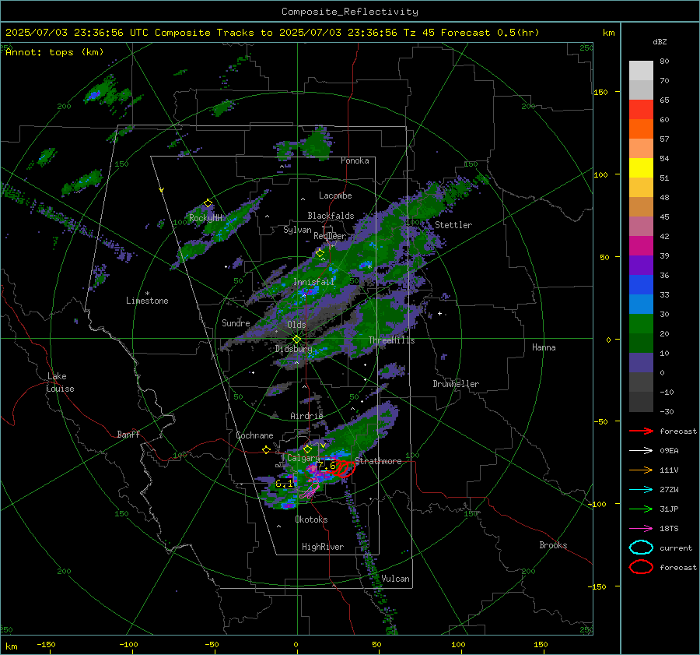Click the bright green swatch below 30 dBZ
The width and height of the screenshot is (700, 655).
click(641, 324)
